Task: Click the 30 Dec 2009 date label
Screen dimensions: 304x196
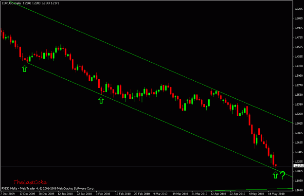Action: 46,194
